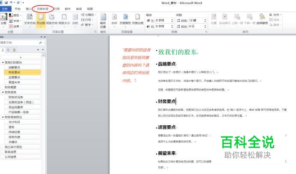Open the 页面设置 dialog launcher
The image size is (296, 174).
pos(95,32)
